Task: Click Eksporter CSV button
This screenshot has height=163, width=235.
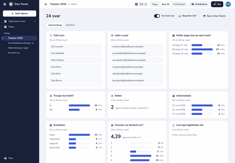Action: (188, 16)
